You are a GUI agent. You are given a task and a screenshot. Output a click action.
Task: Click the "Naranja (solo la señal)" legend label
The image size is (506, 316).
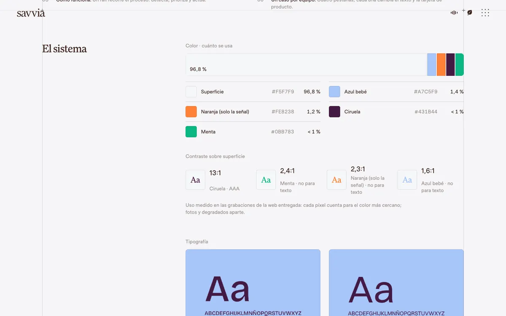click(225, 112)
